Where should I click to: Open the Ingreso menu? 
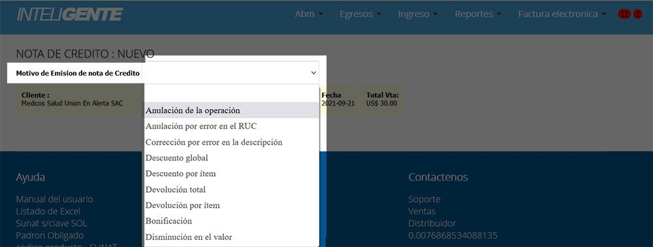(x=418, y=14)
